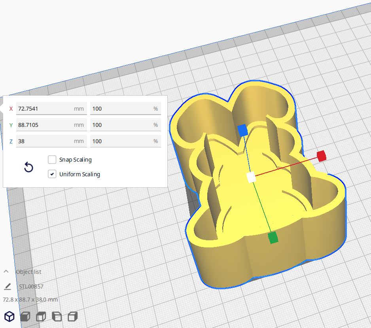Select the 3D perspective view icon
This screenshot has width=371, height=328.
[9, 316]
